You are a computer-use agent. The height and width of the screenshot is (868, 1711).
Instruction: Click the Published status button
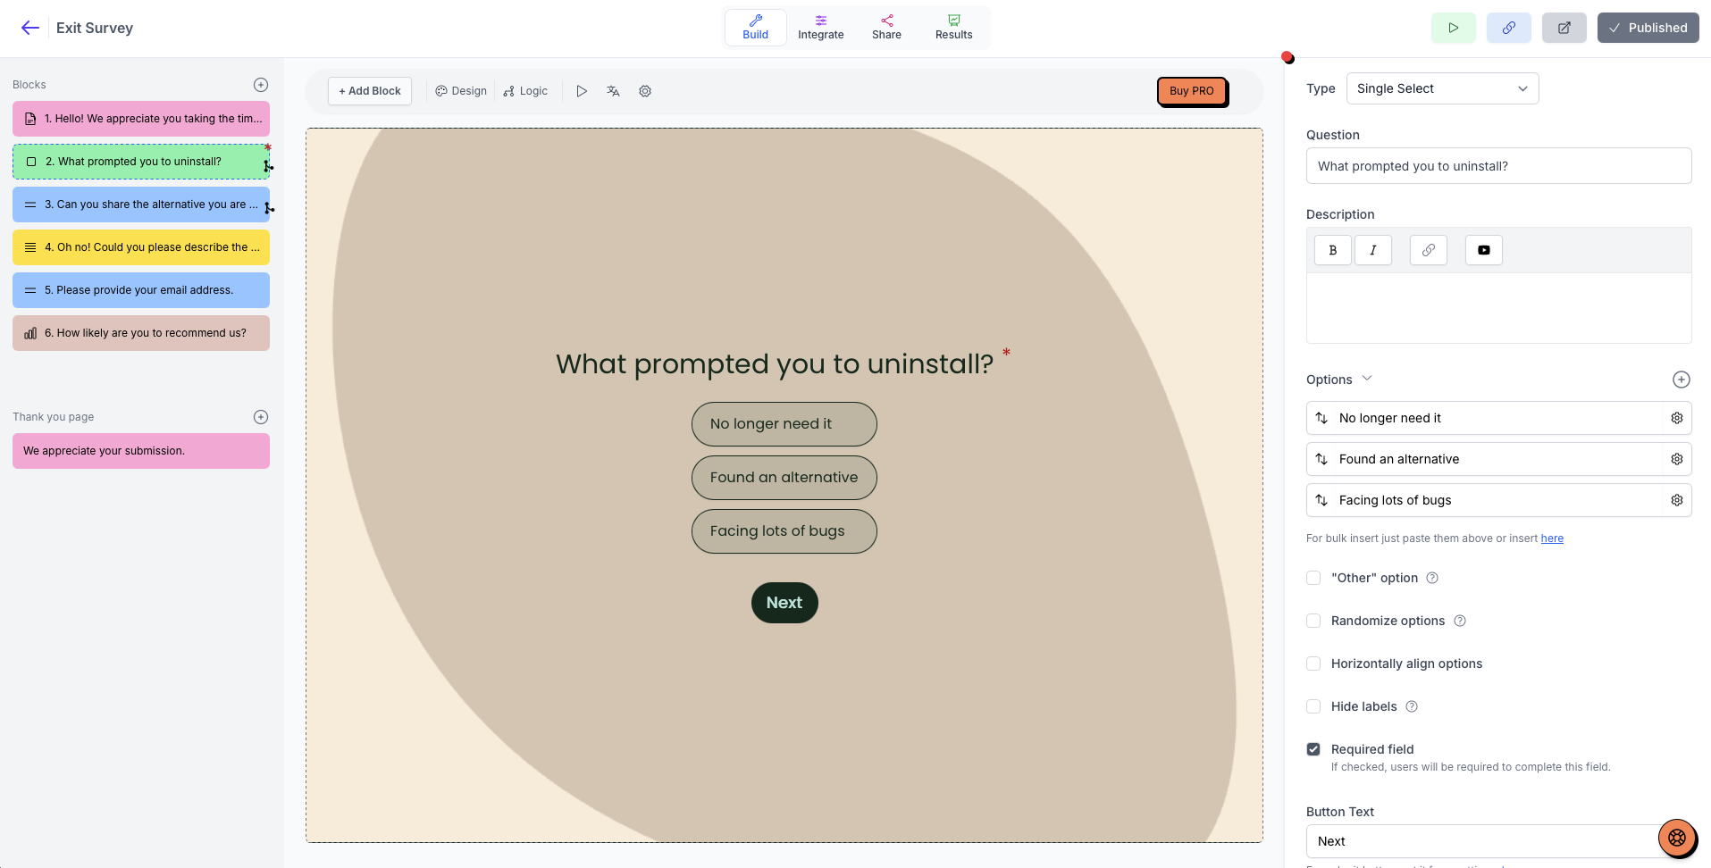point(1648,28)
